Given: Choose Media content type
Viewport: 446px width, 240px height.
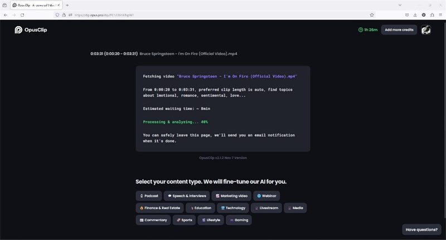Looking at the screenshot, I should (x=295, y=208).
